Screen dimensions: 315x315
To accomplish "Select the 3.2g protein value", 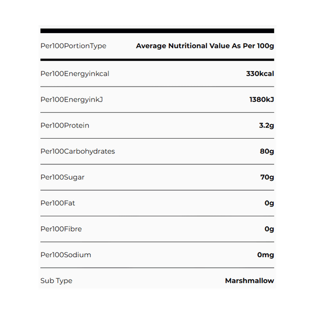I will pyautogui.click(x=267, y=125).
